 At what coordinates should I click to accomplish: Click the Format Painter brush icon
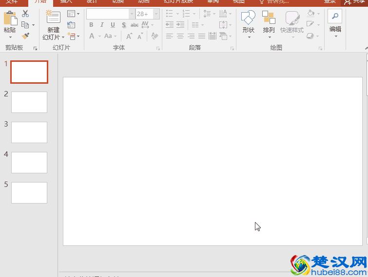tap(25, 36)
